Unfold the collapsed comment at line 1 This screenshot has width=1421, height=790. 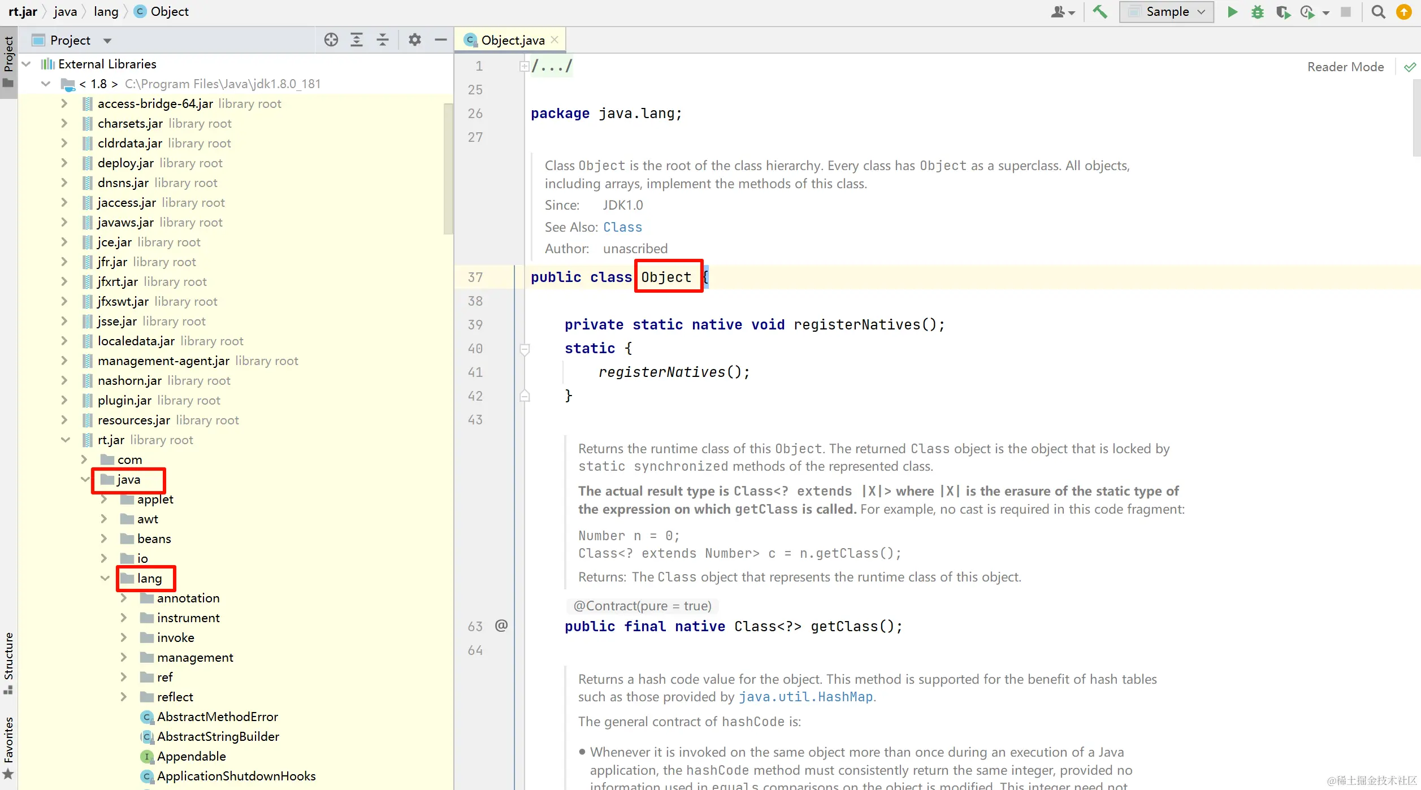[524, 67]
